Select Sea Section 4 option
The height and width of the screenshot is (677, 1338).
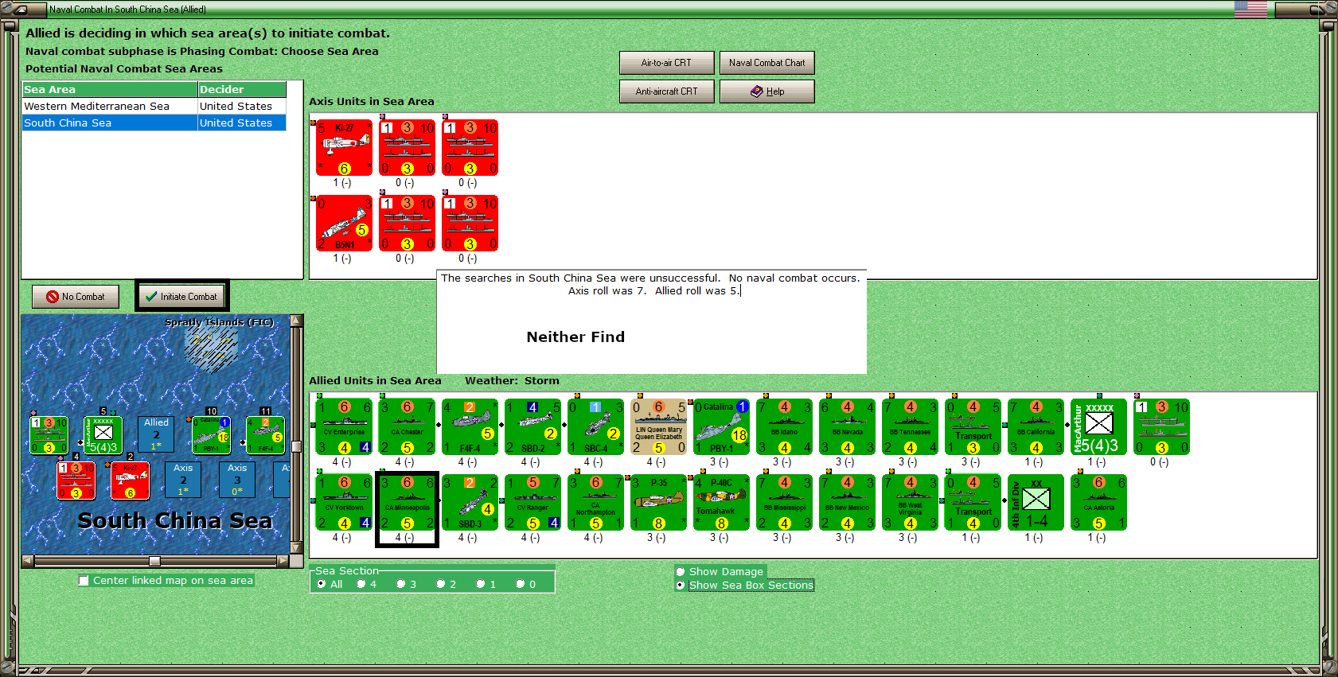point(361,584)
